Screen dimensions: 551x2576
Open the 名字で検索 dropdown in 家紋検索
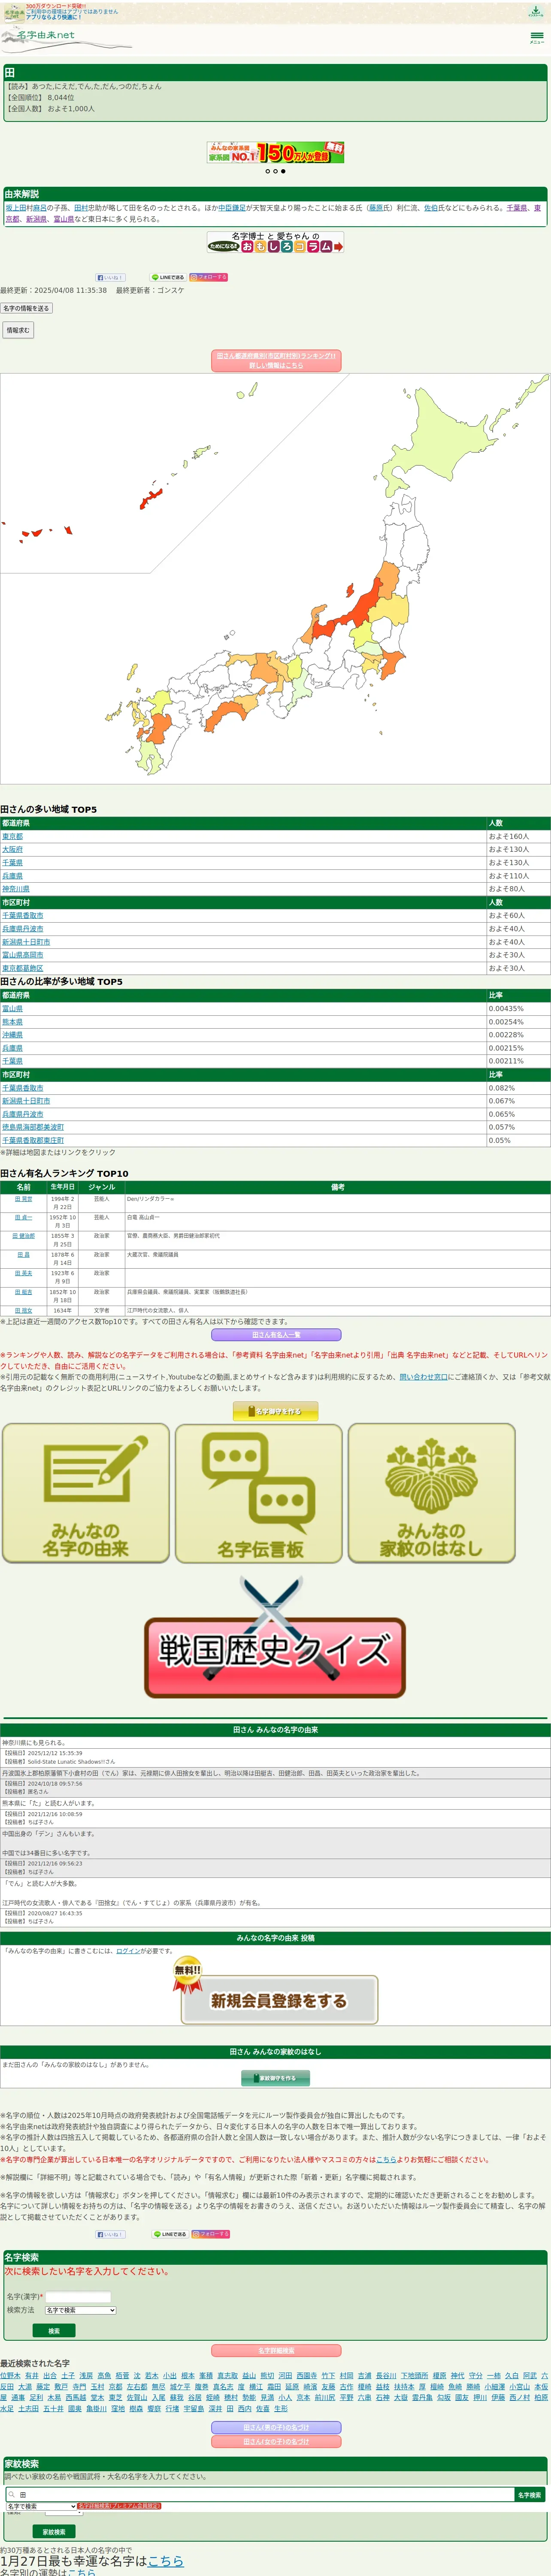41,2506
